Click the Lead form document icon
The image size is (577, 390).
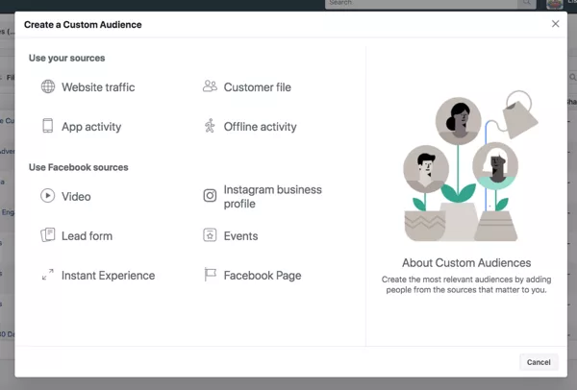click(x=48, y=235)
